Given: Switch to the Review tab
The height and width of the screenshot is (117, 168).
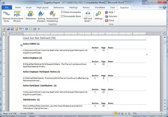Looking at the screenshot, I should pos(86,8).
